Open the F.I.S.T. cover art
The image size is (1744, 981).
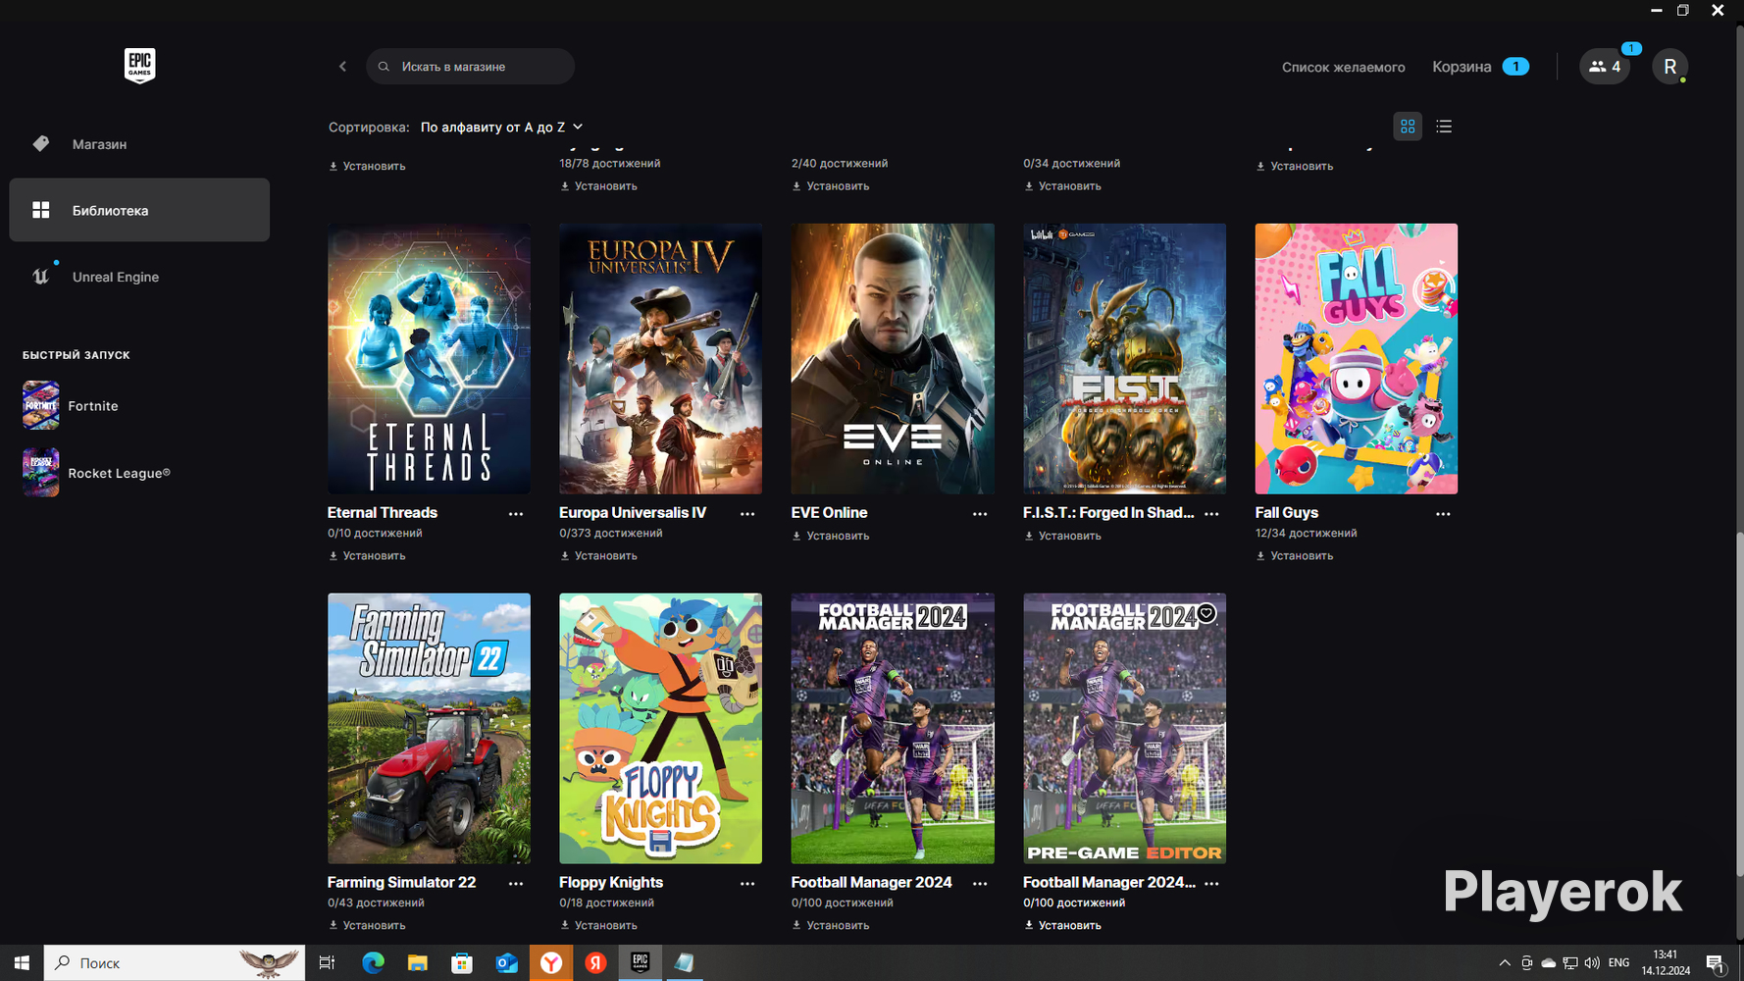pyautogui.click(x=1124, y=359)
